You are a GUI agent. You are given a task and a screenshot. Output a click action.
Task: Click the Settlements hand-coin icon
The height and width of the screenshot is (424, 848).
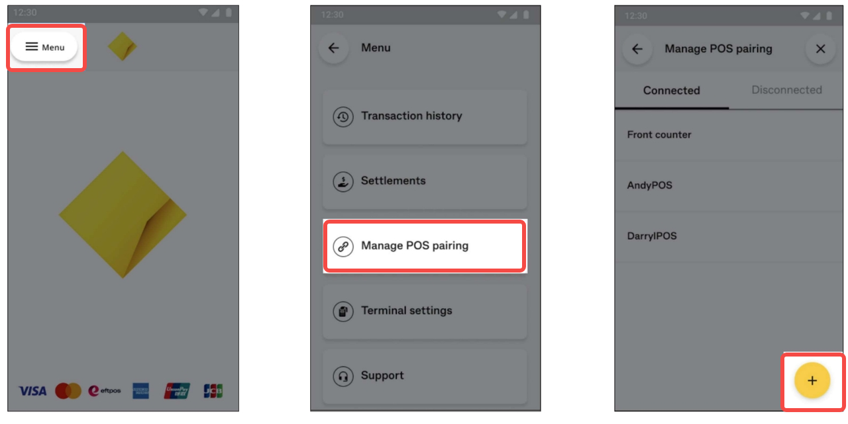tap(343, 181)
